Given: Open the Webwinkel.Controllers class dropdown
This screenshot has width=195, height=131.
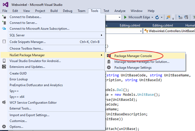Looking at the screenshot, I should pyautogui.click(x=169, y=31).
